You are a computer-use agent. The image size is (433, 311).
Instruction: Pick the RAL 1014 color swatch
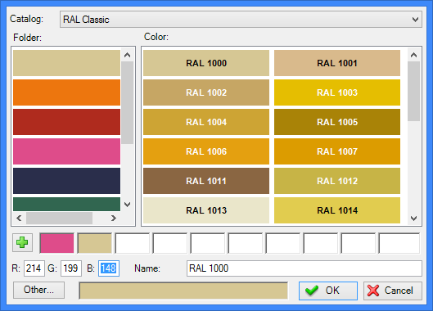tap(337, 210)
